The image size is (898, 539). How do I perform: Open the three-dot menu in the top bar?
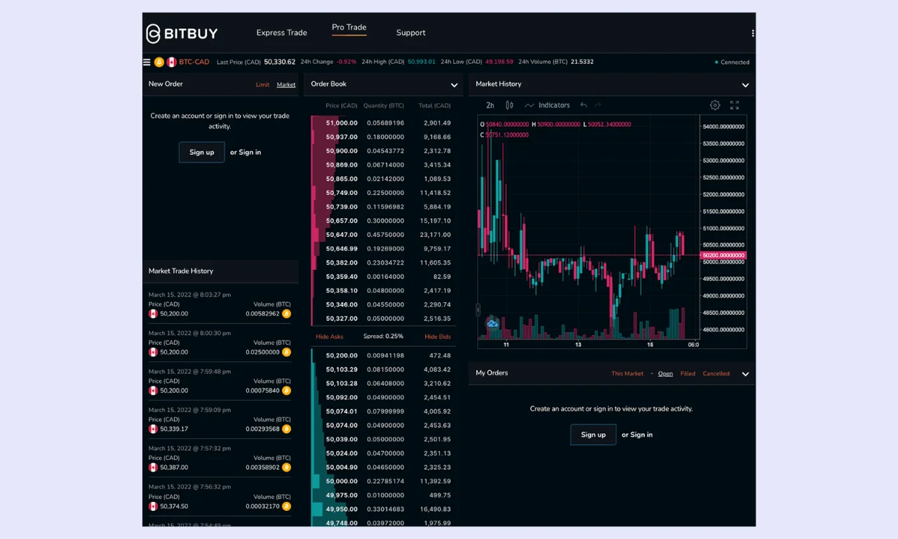(x=753, y=33)
